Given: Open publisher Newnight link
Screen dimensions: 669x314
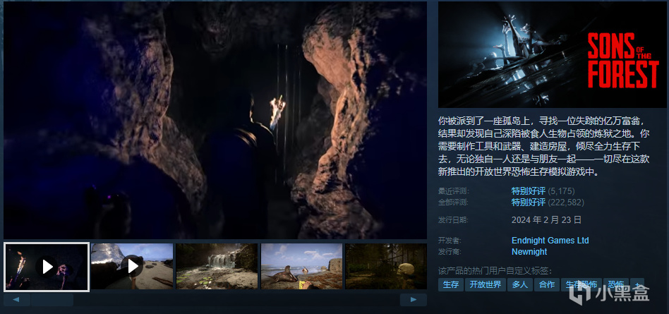Looking at the screenshot, I should point(529,252).
